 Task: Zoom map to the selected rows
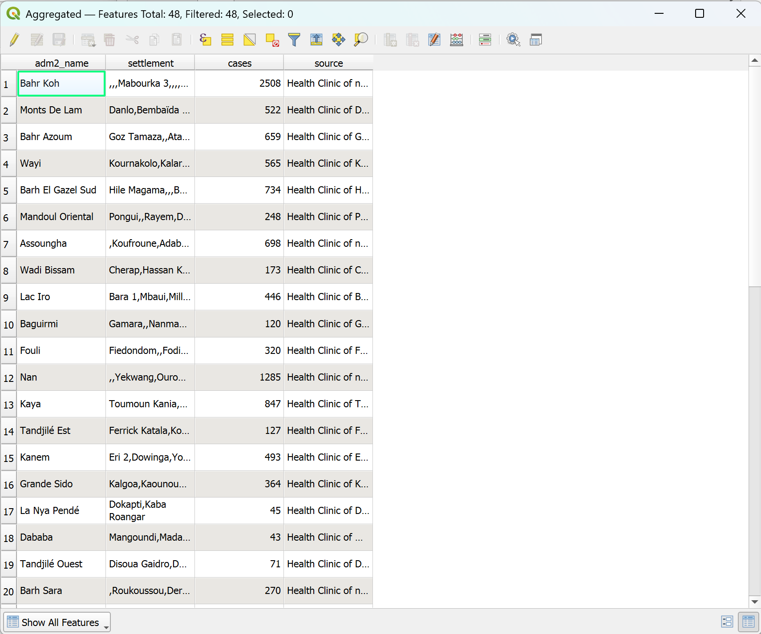(x=361, y=40)
